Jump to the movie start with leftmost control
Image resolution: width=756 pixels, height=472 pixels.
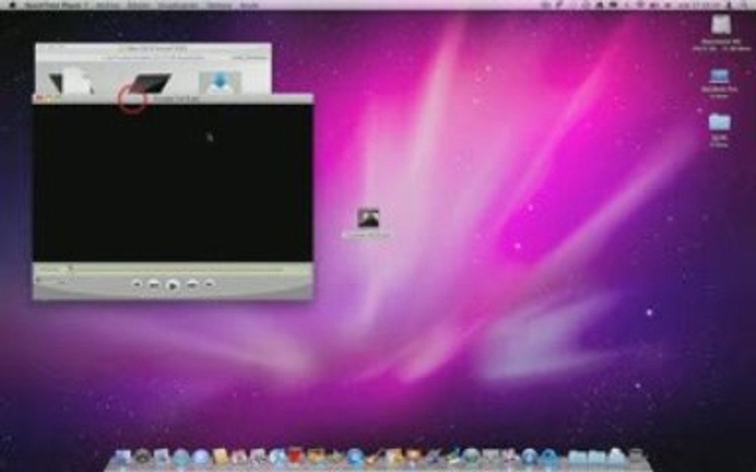coord(136,284)
